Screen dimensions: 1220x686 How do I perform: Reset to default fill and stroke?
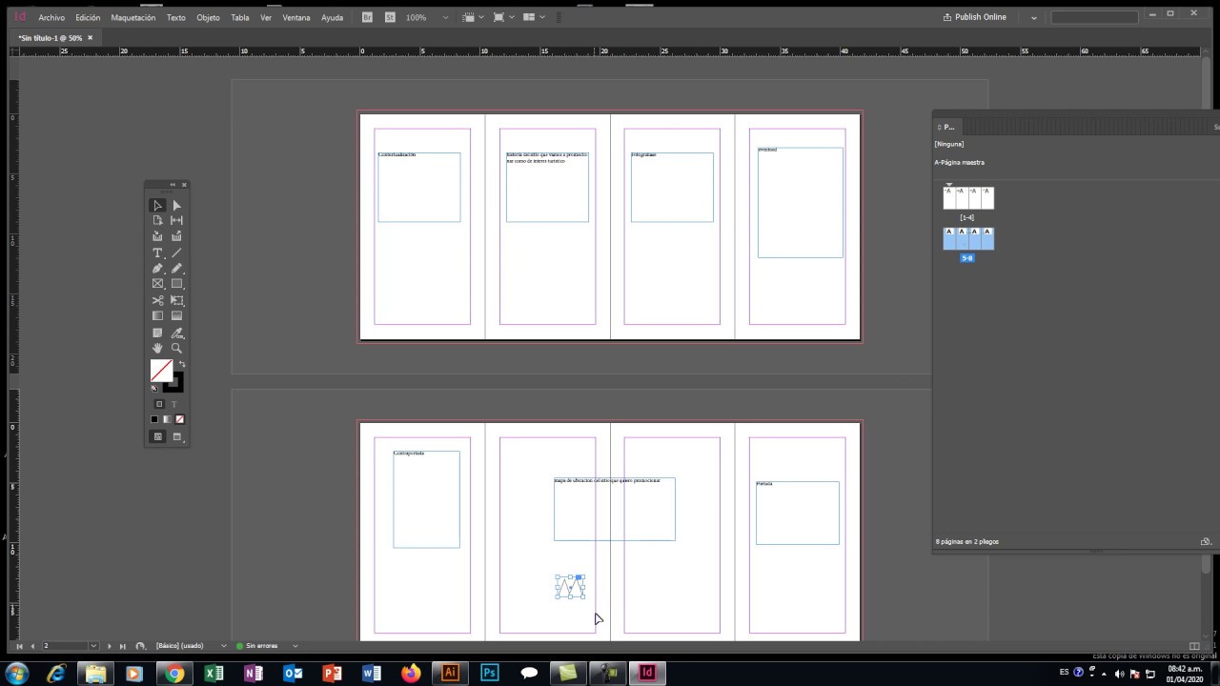153,388
